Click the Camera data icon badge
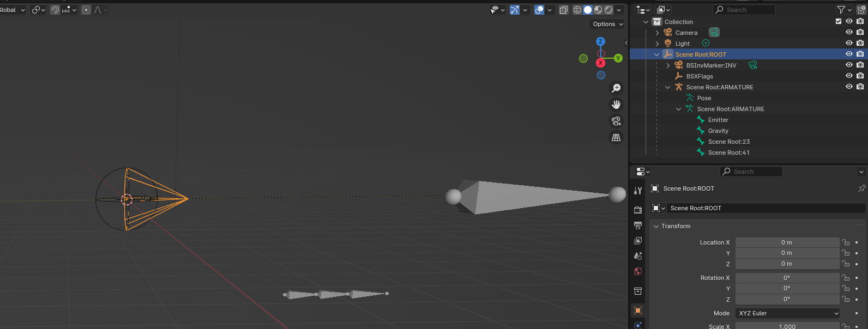Image resolution: width=868 pixels, height=329 pixels. 714,33
